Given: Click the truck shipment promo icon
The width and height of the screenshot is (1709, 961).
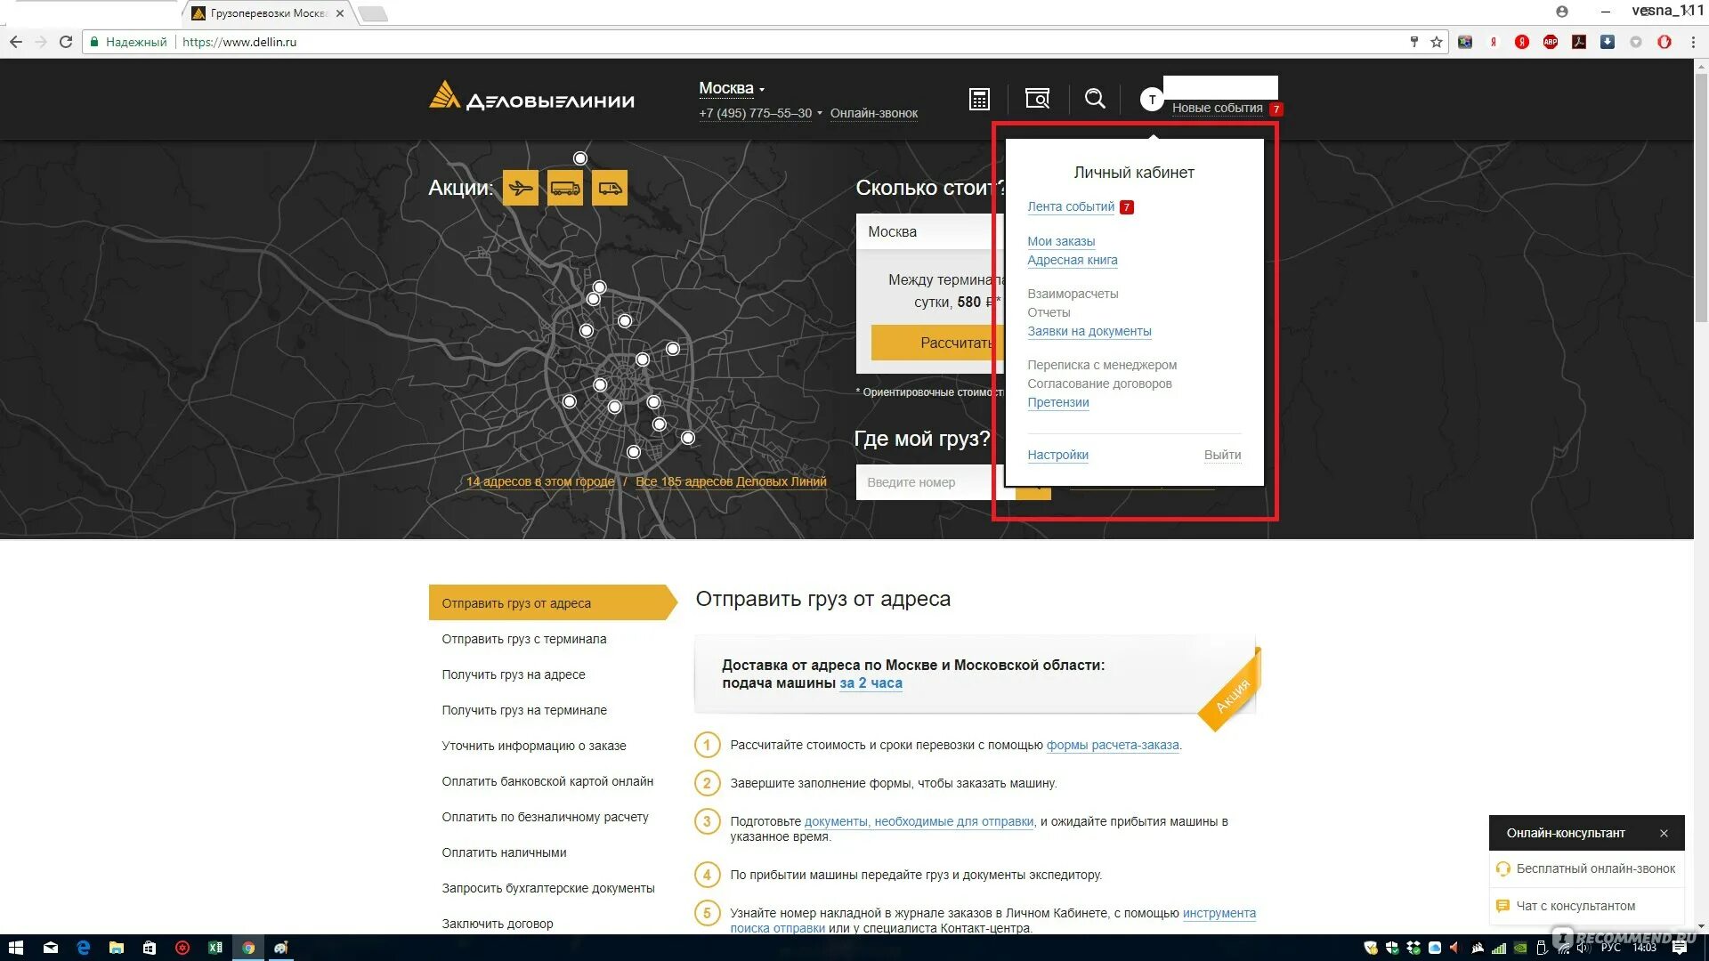Looking at the screenshot, I should pos(564,189).
